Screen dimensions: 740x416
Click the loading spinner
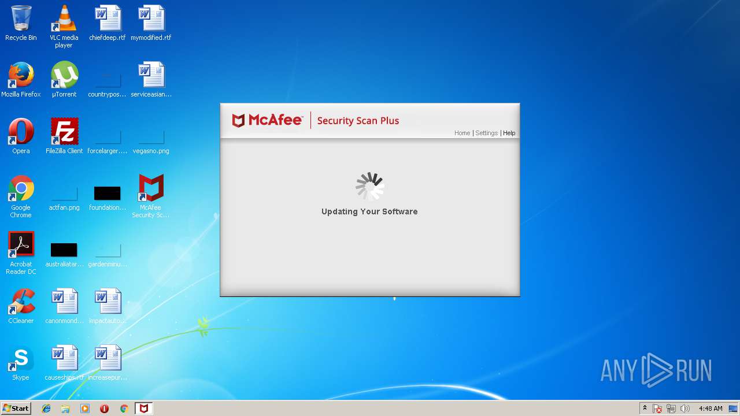pos(369,186)
